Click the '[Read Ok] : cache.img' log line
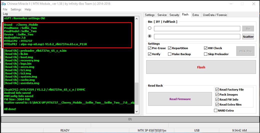 pyautogui.click(x=19, y=80)
